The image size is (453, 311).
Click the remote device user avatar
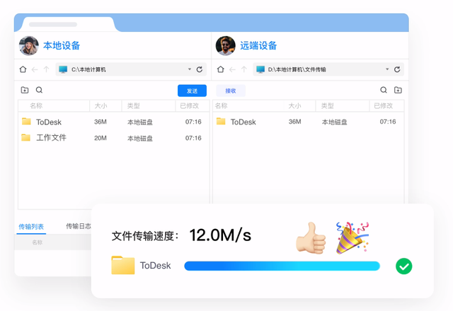pyautogui.click(x=225, y=45)
